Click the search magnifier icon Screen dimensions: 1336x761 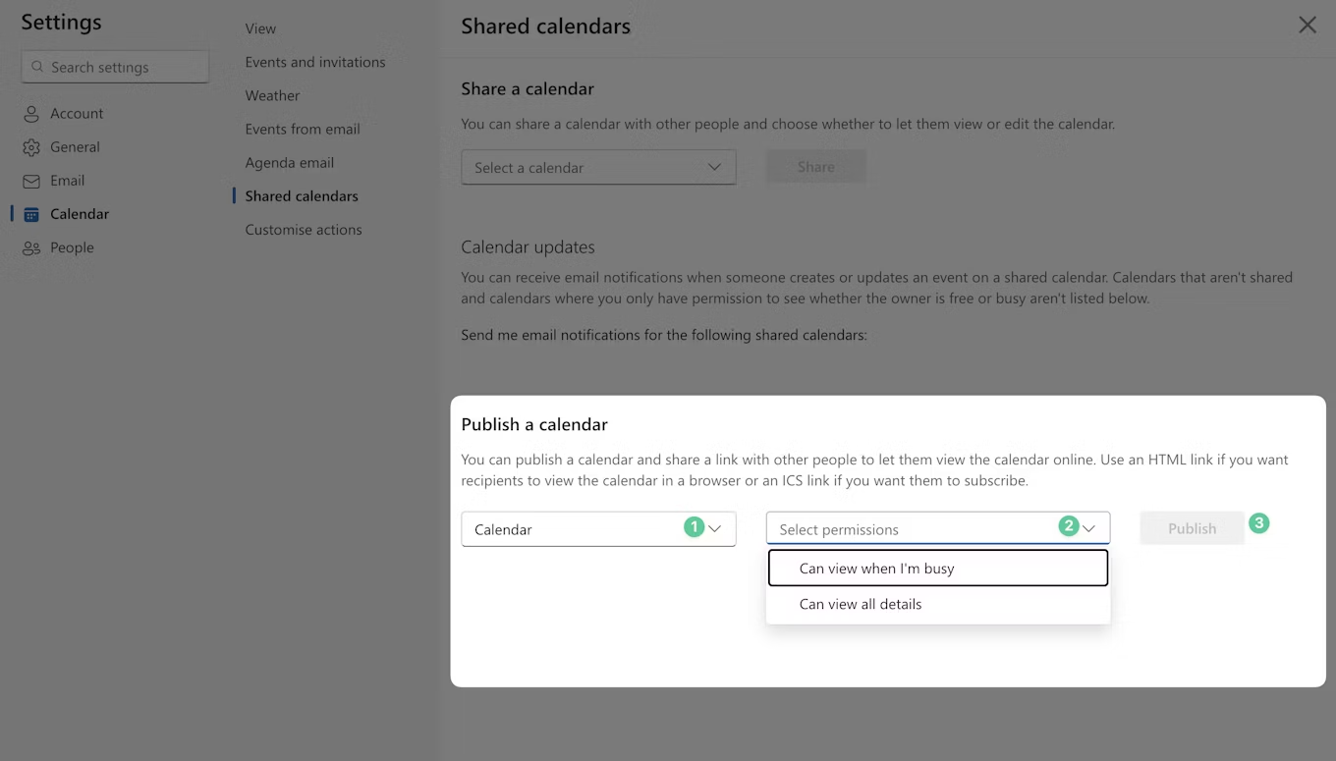pyautogui.click(x=37, y=67)
